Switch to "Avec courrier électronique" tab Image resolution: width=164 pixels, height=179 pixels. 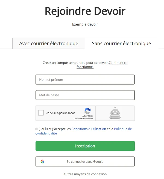pyautogui.click(x=49, y=43)
